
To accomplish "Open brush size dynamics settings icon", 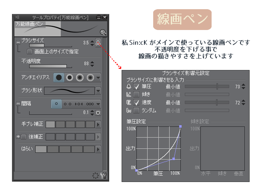I will click(x=98, y=43).
